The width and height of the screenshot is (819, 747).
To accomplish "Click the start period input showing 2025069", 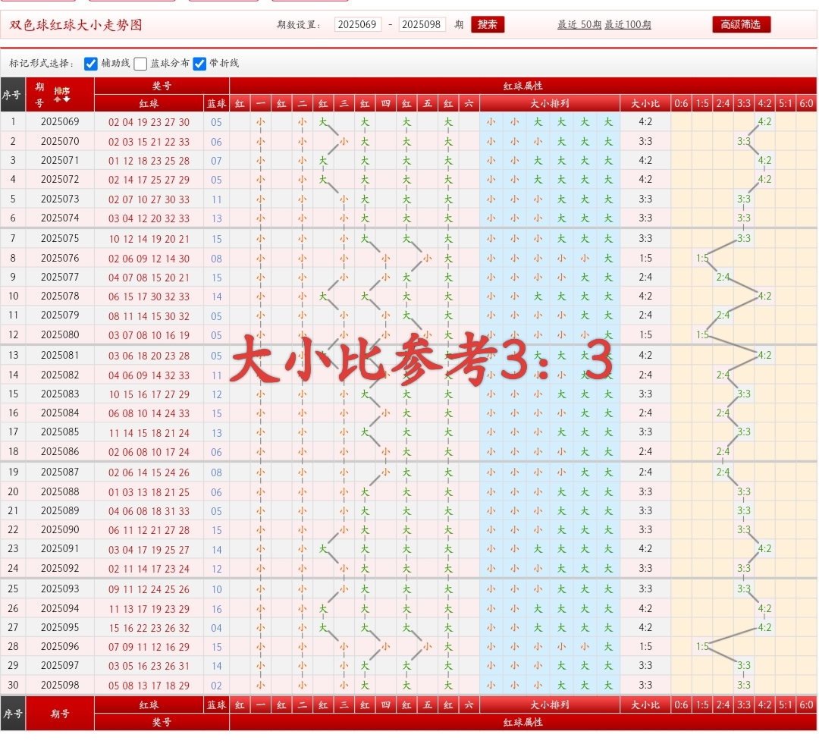I will point(357,24).
